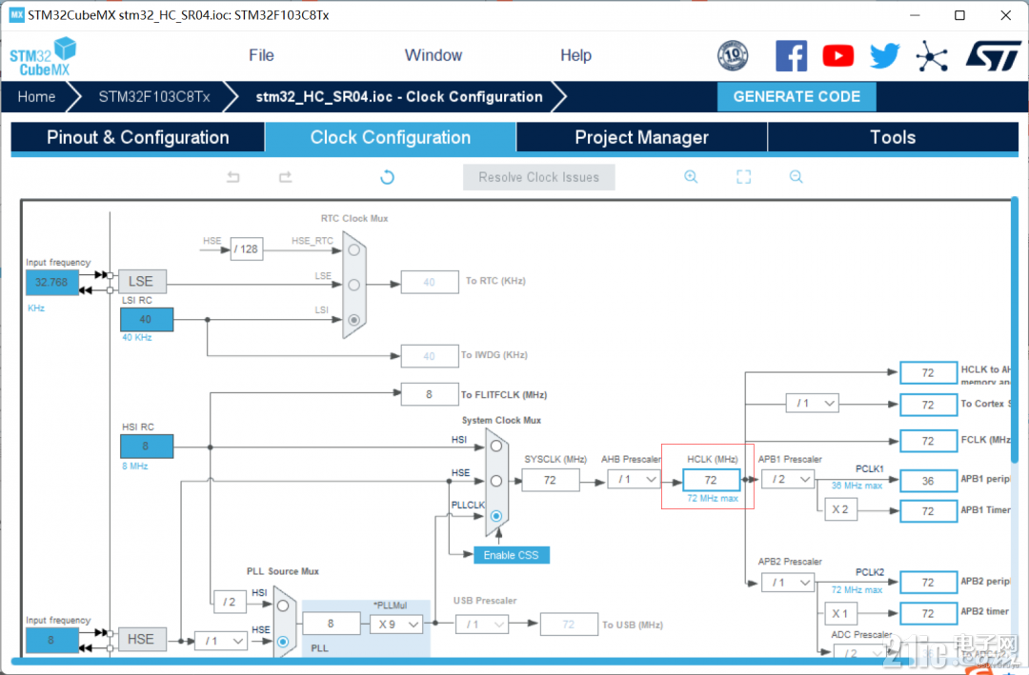This screenshot has height=675, width=1029.
Task: Click the PCLK1 APB1 peripheral value 36
Action: [x=928, y=481]
